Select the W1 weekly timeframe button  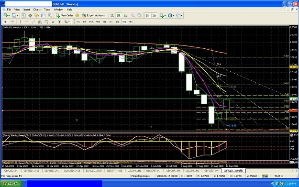click(124, 22)
